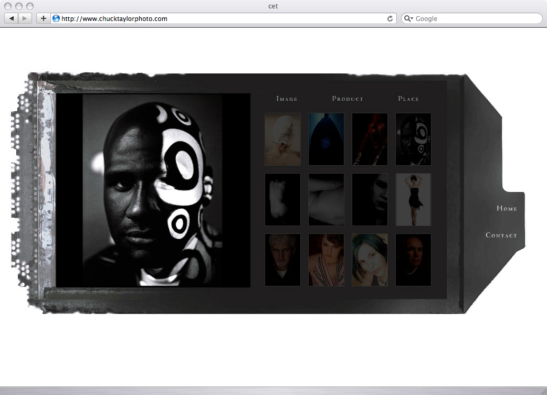This screenshot has height=395, width=547.
Task: Reload the page with the refresh icon
Action: pyautogui.click(x=390, y=18)
